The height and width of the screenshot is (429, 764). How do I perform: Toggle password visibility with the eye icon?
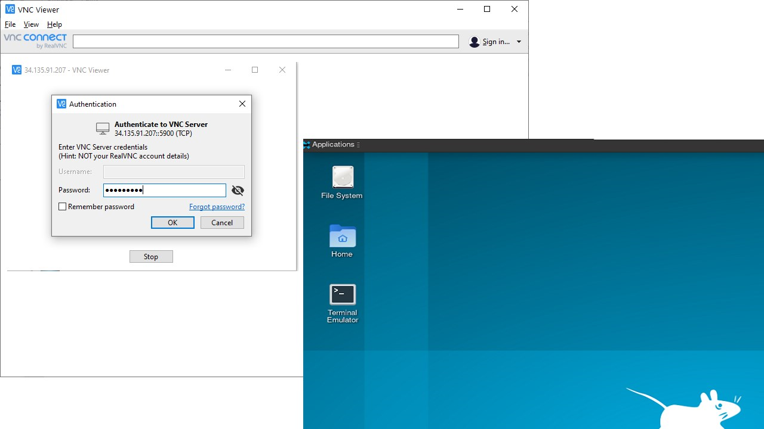coord(238,191)
